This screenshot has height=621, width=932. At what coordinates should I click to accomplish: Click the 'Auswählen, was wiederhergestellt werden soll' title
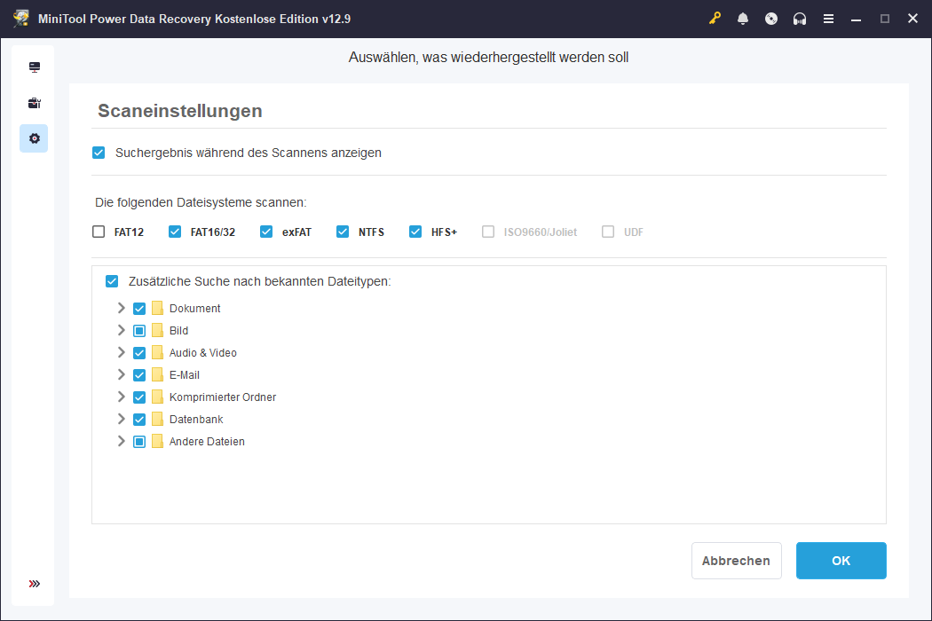click(488, 58)
